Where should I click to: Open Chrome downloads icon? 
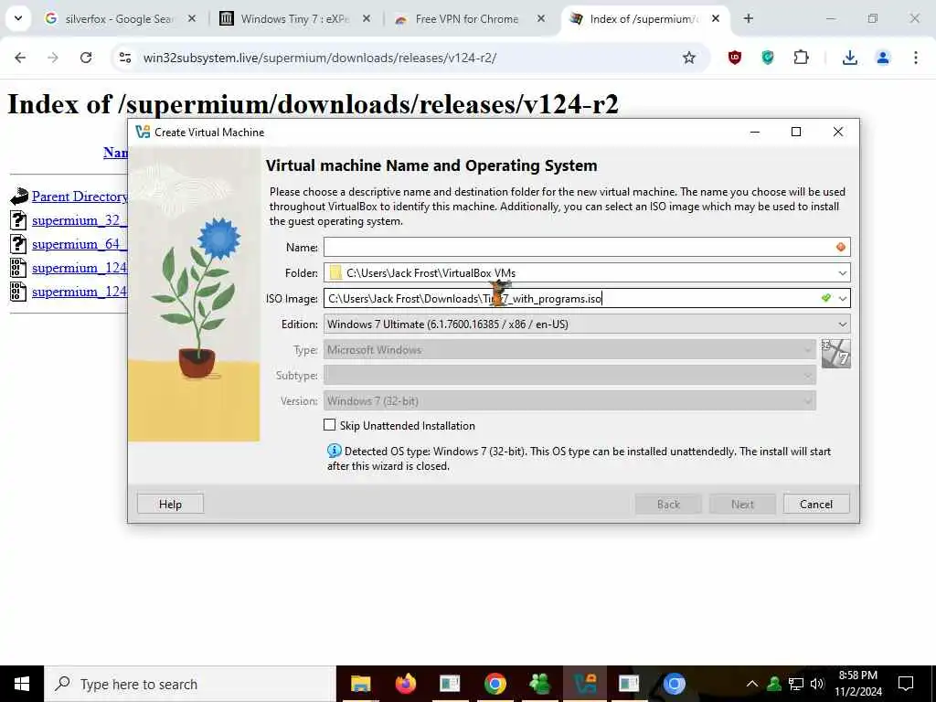[849, 58]
